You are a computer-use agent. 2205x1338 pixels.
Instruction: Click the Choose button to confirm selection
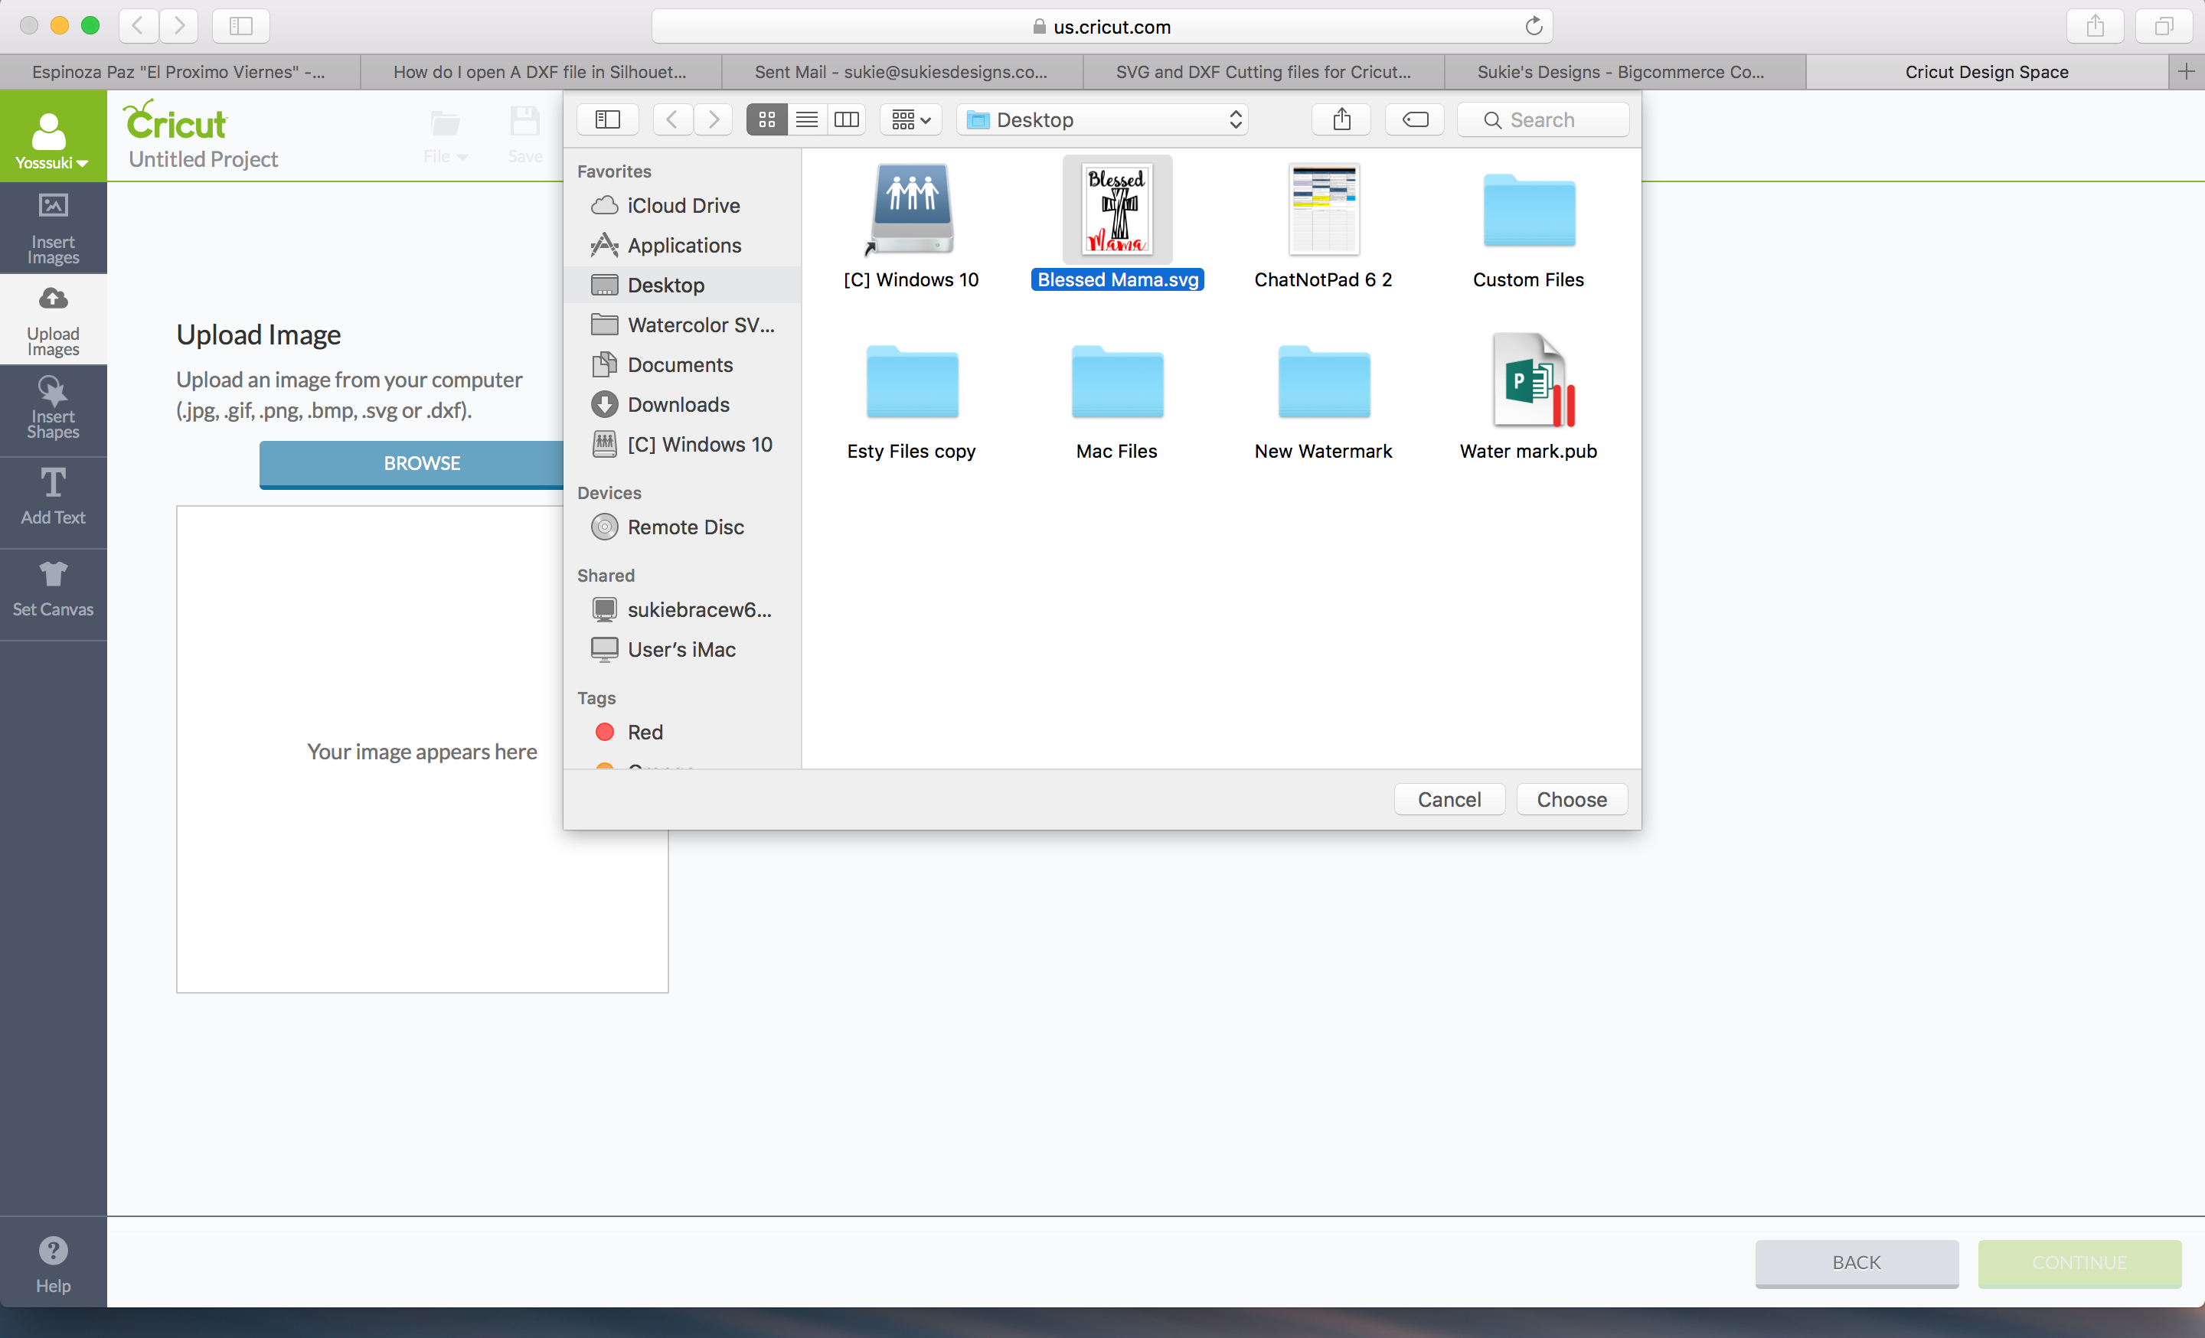[x=1572, y=798]
